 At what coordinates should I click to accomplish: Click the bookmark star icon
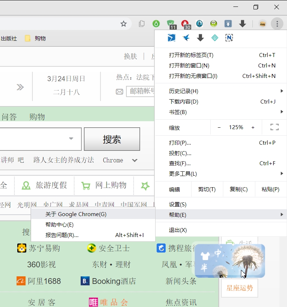[x=124, y=24]
